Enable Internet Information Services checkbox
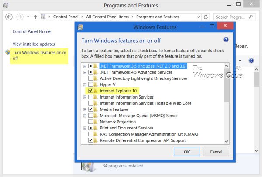This screenshot has width=262, height=177. 90,97
